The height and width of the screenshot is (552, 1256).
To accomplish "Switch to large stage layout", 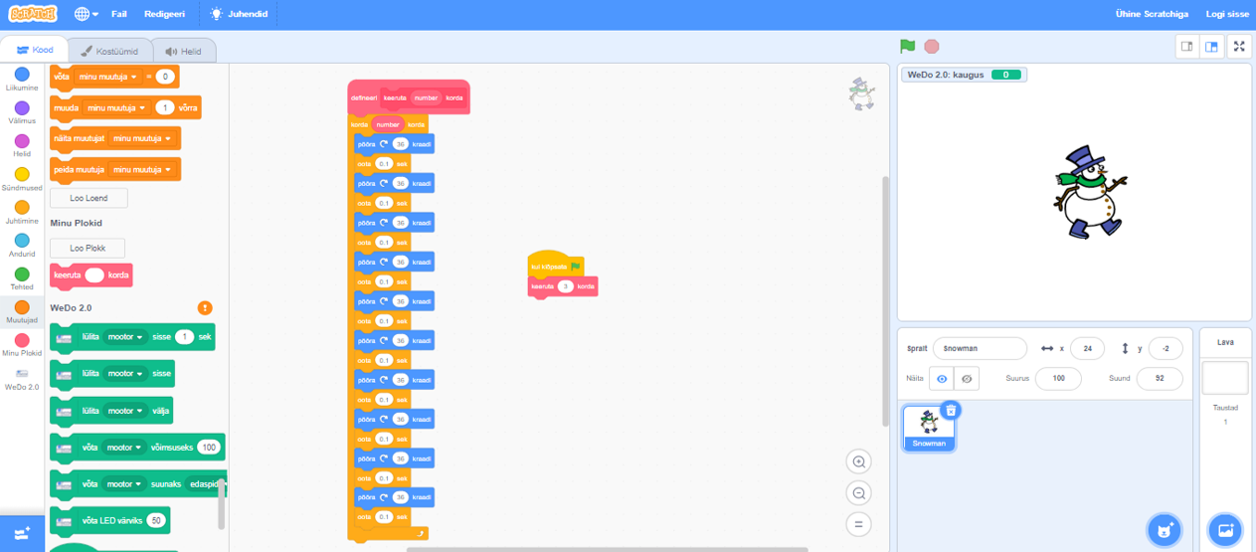I will point(1211,47).
